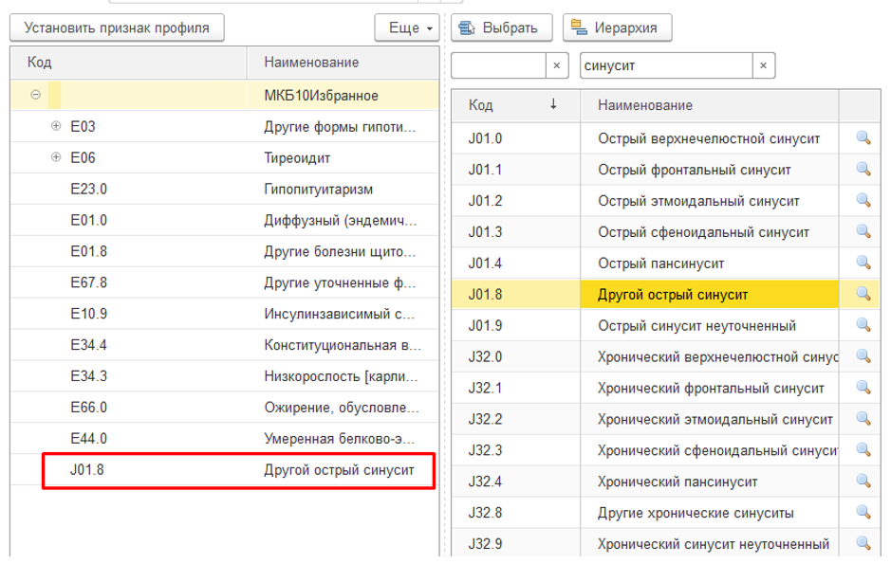This screenshot has width=891, height=582.
Task: Click magnifier icon for J01.9 row
Action: click(x=863, y=325)
